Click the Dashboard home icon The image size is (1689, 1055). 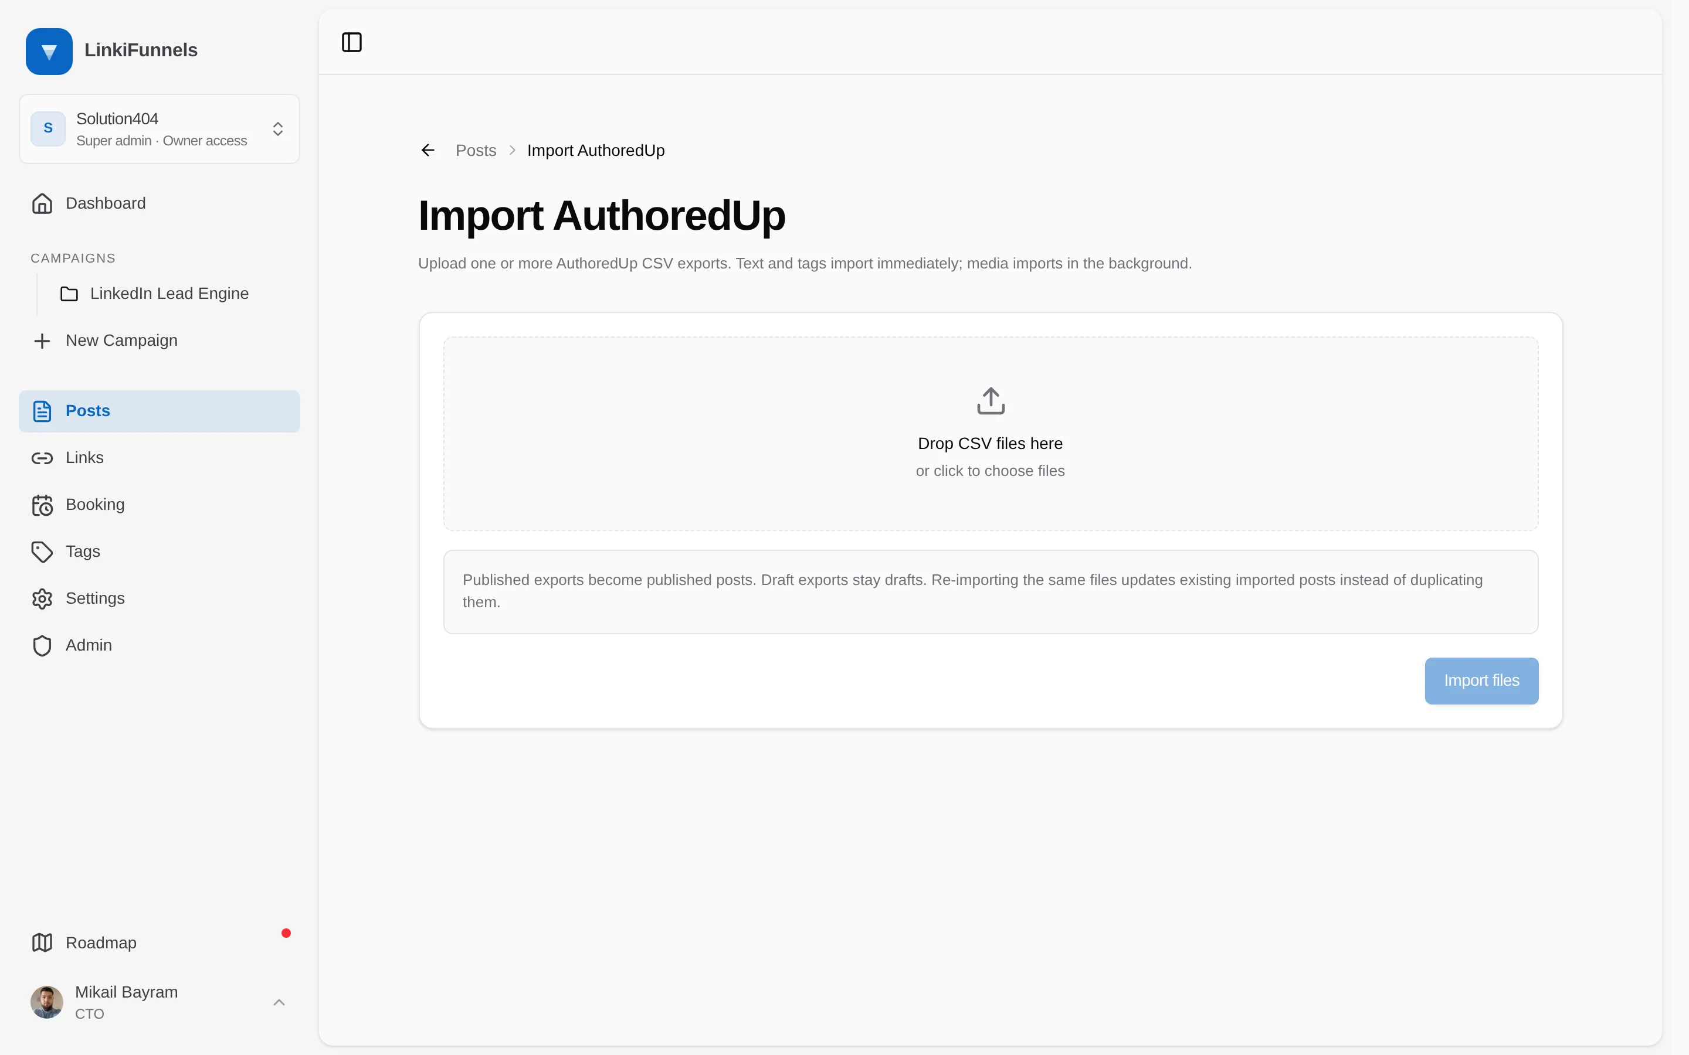(x=42, y=203)
